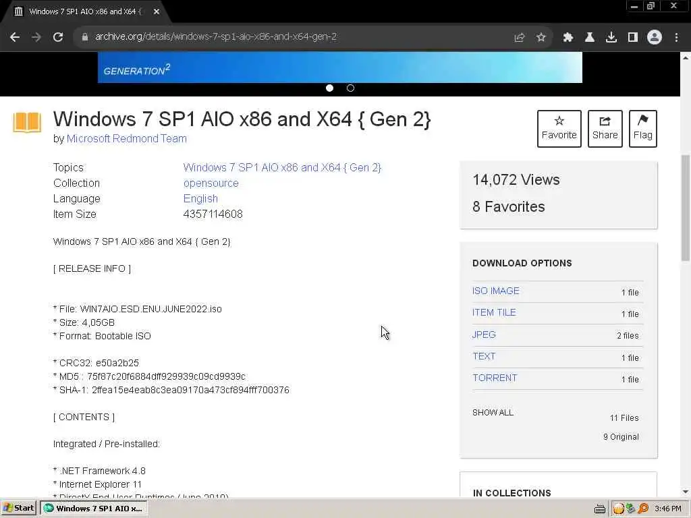The image size is (691, 518).
Task: Reload the archive.org page
Action: tap(58, 37)
